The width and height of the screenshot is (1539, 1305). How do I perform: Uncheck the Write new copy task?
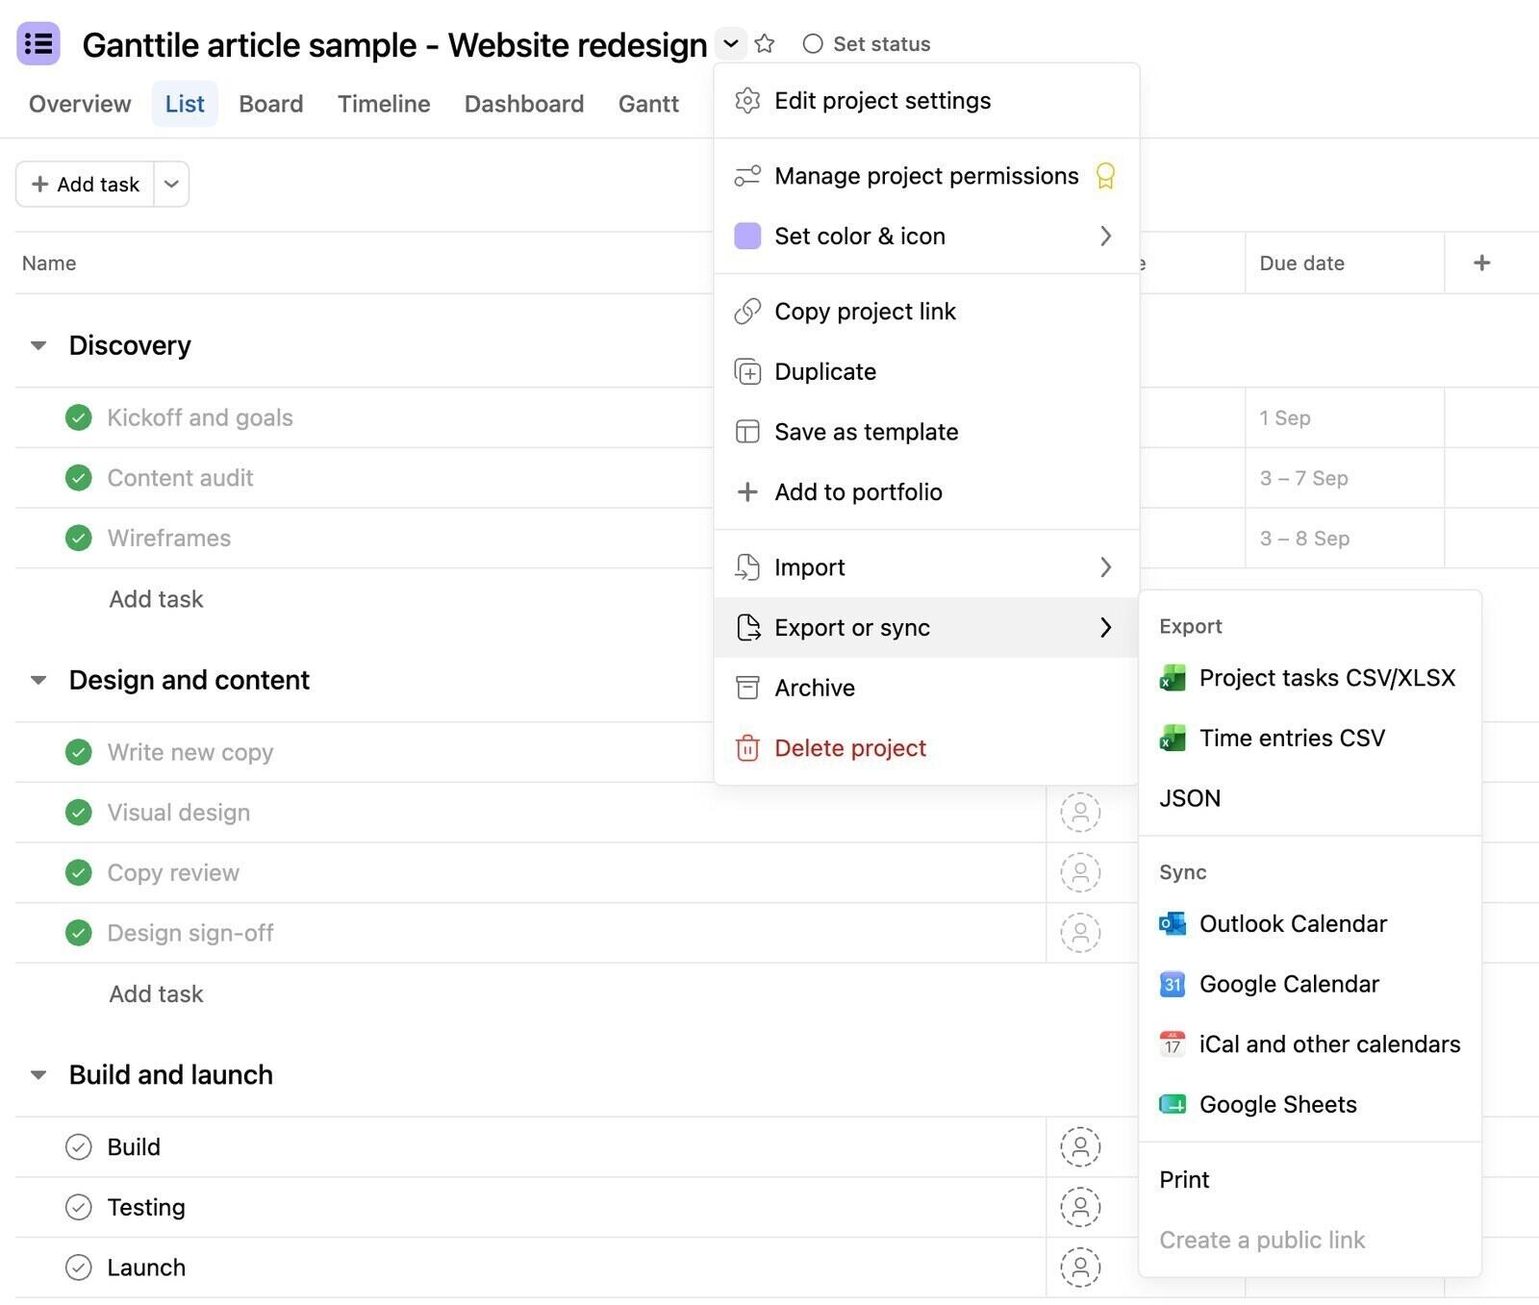[x=78, y=752]
